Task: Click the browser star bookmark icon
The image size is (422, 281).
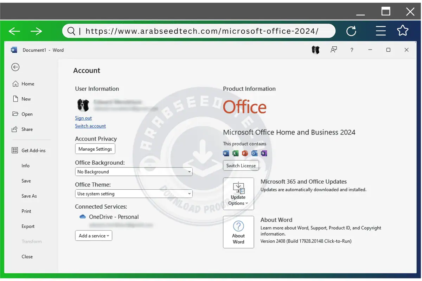Action: coord(402,31)
